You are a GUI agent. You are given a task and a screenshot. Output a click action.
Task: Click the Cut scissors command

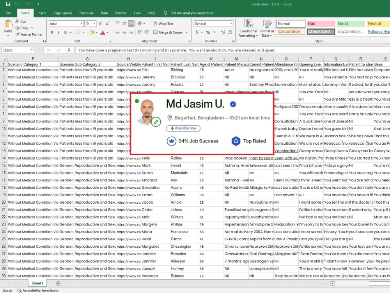20,21
